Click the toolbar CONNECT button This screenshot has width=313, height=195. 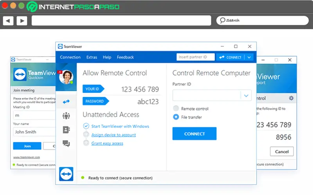(230, 57)
